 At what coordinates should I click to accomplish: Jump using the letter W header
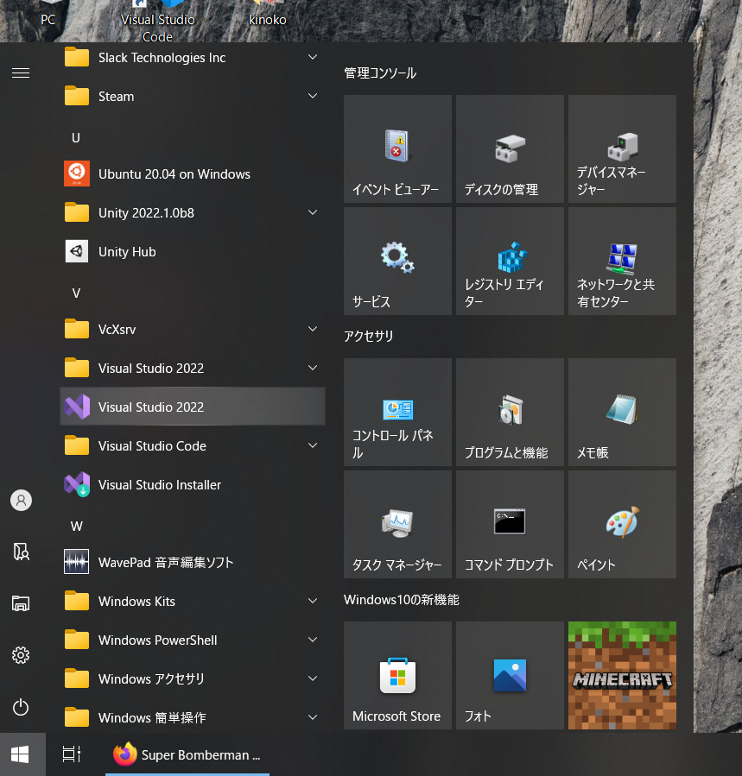pyautogui.click(x=76, y=526)
